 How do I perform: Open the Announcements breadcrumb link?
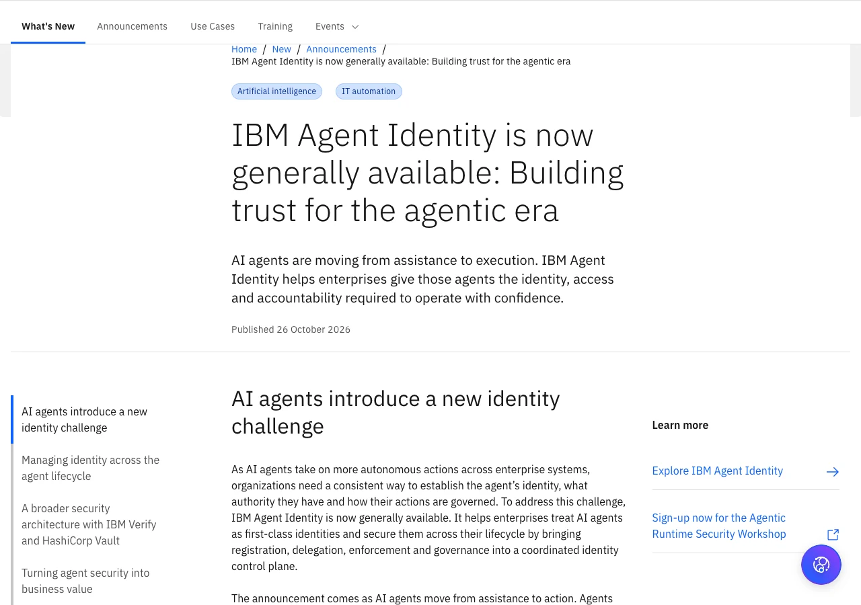pyautogui.click(x=341, y=49)
